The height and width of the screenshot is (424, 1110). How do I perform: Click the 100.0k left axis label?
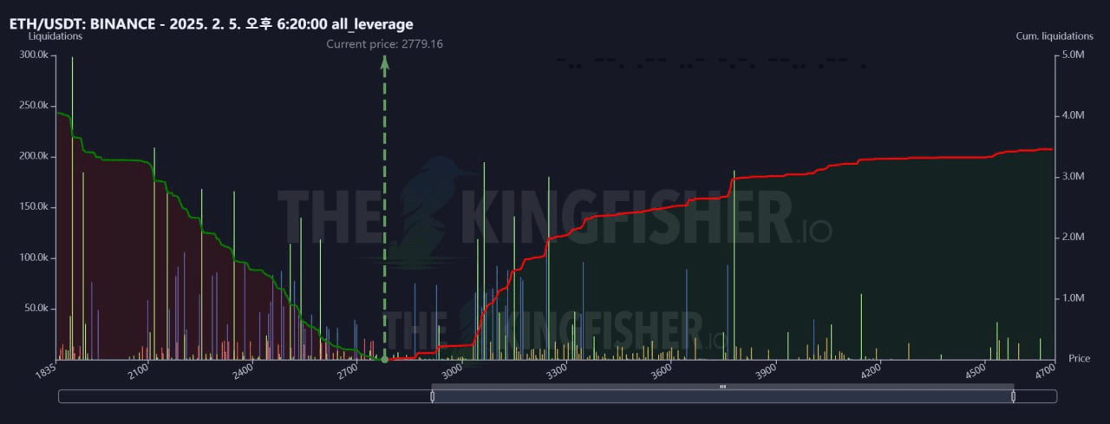point(35,258)
